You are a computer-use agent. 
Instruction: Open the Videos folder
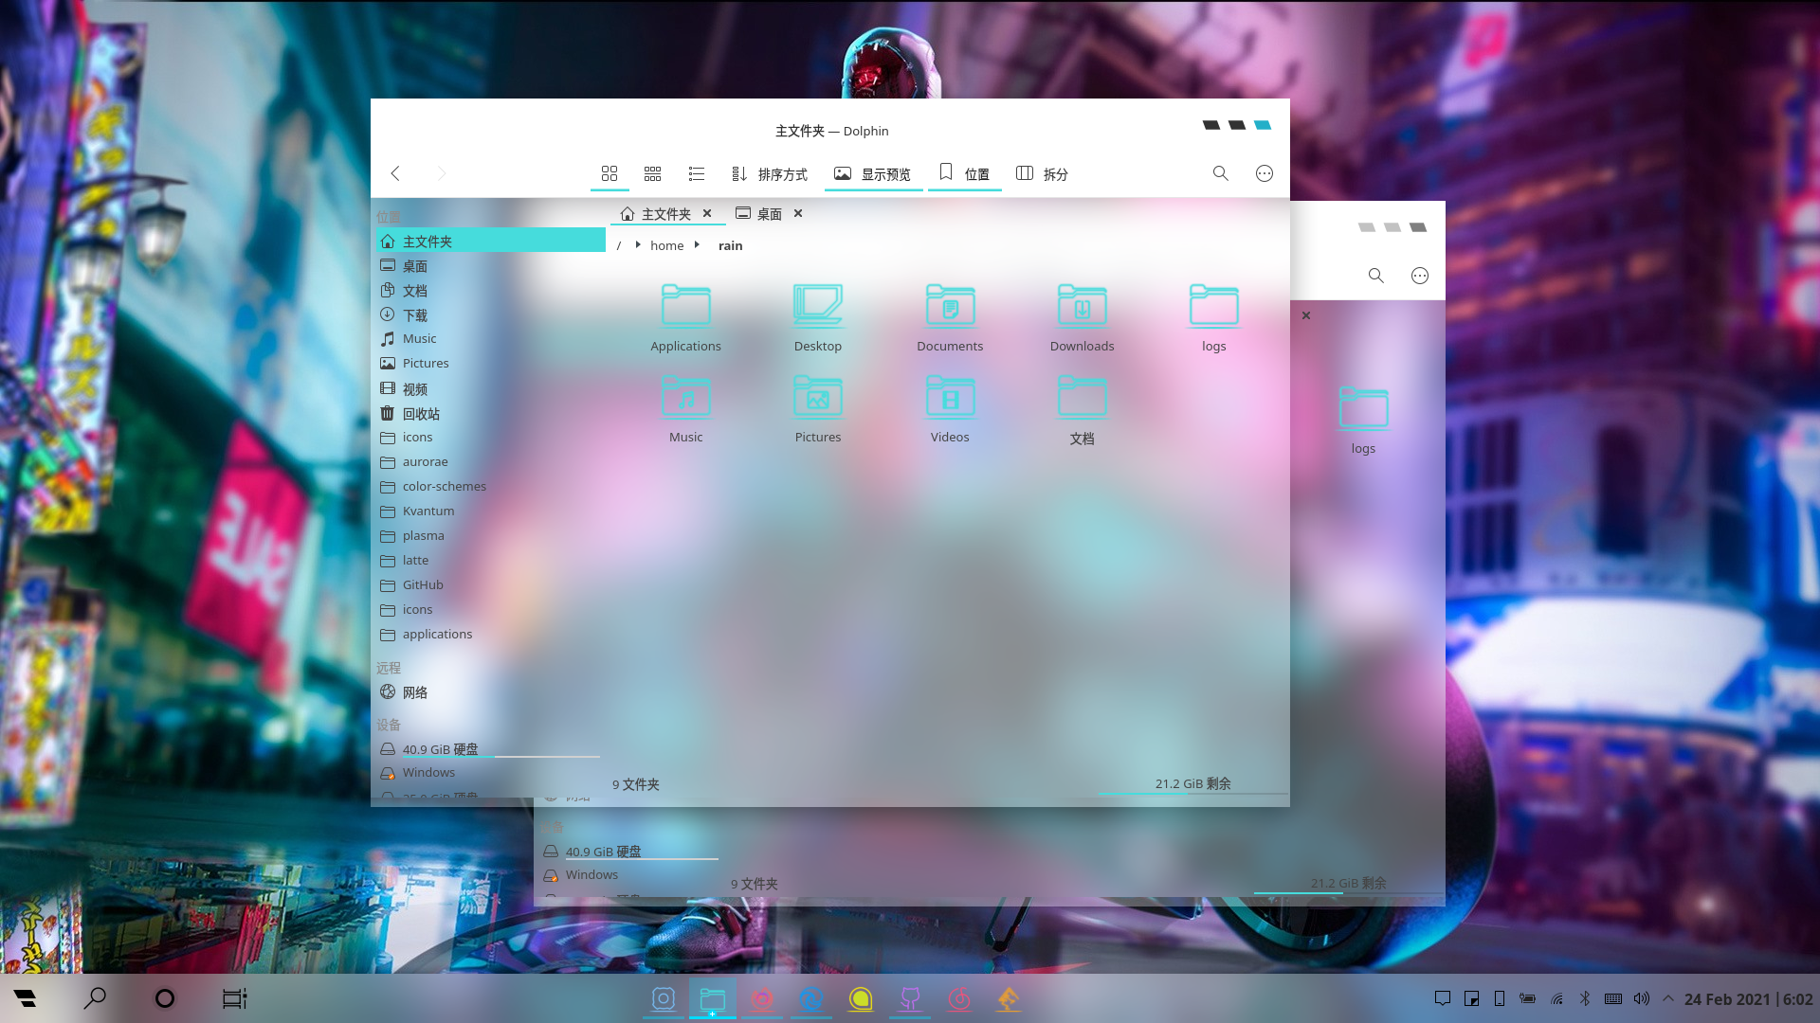[950, 408]
